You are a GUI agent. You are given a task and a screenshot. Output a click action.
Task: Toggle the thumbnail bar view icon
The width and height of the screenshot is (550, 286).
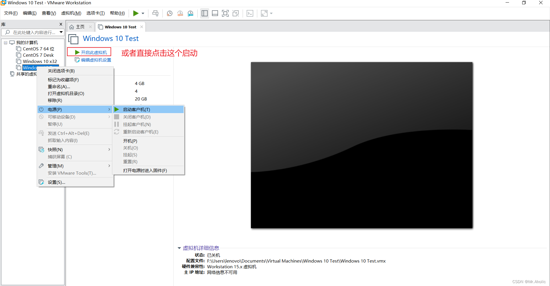(215, 13)
